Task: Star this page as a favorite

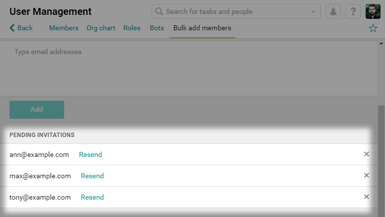Action: coord(373,28)
